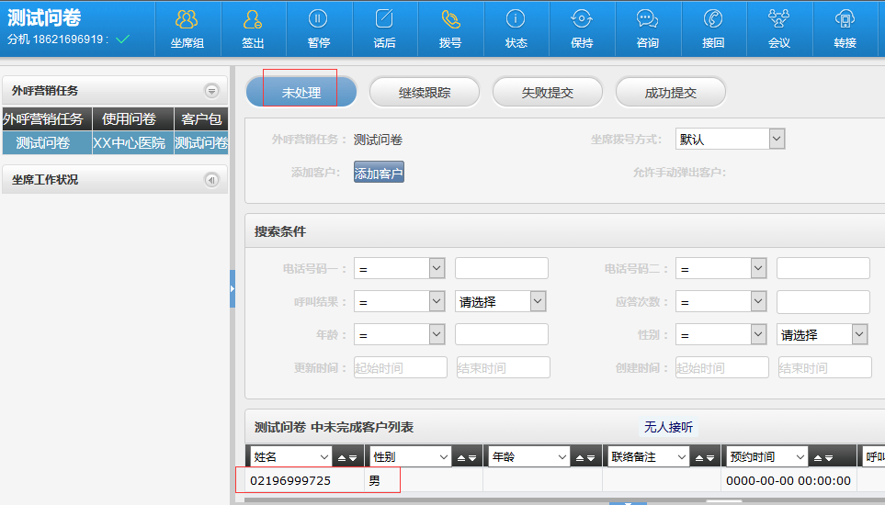This screenshot has height=505, width=885.
Task: Open the 呼叫结果 请选择 dropdown
Action: [537, 301]
